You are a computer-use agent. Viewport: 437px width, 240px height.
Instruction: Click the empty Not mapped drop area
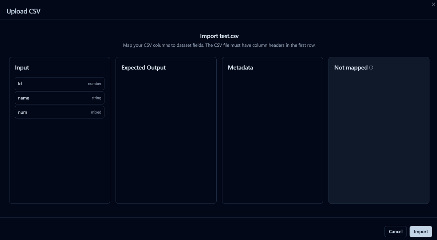click(x=378, y=138)
